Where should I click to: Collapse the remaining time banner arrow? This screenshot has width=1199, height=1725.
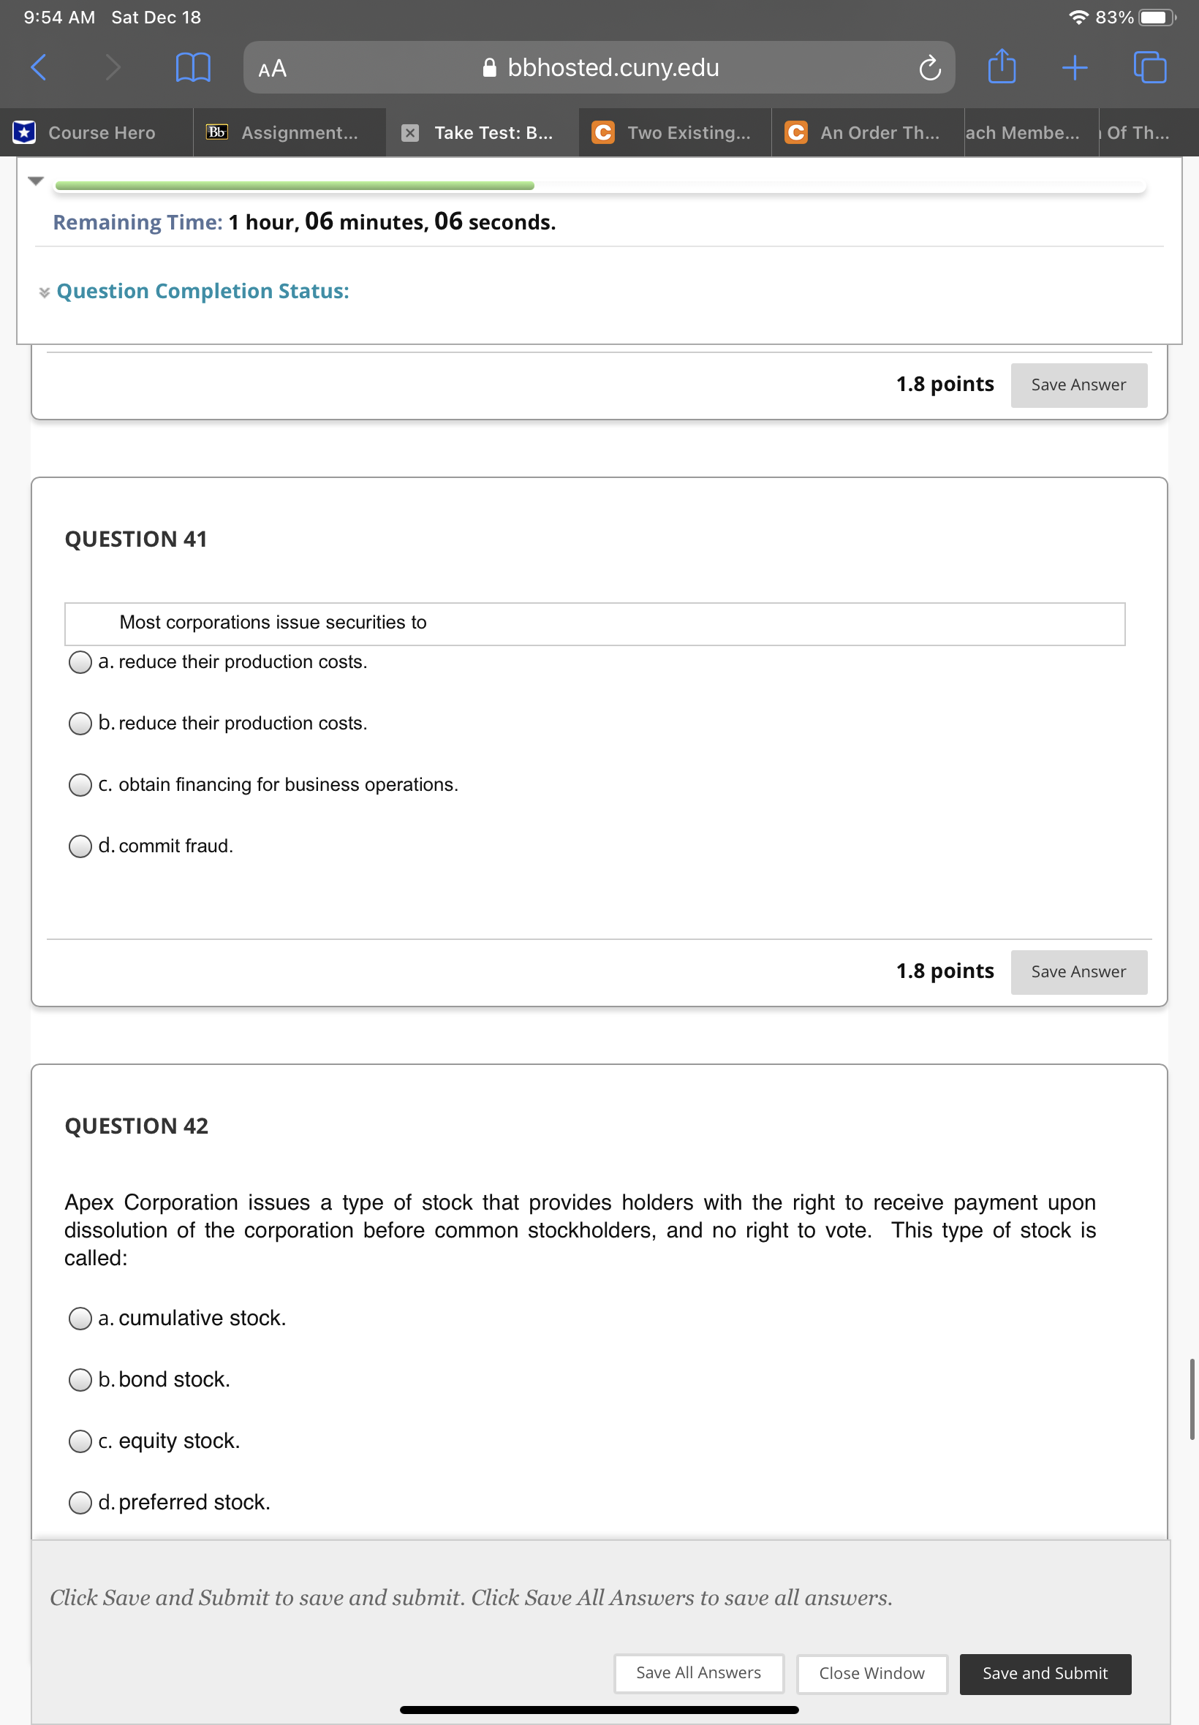coord(35,181)
